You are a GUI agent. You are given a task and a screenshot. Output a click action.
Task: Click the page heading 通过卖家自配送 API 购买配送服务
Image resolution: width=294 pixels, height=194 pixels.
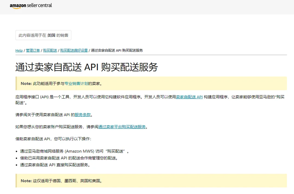point(87,67)
